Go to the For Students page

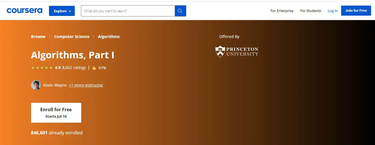pyautogui.click(x=311, y=11)
